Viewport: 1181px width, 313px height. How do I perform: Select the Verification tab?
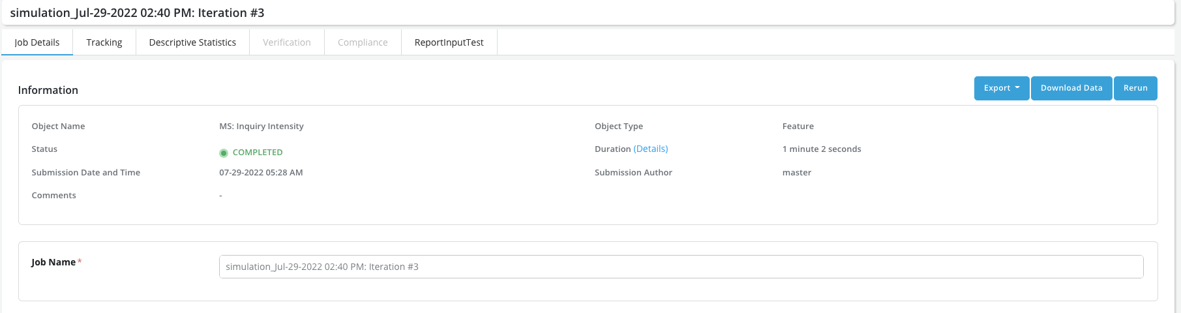[x=287, y=42]
